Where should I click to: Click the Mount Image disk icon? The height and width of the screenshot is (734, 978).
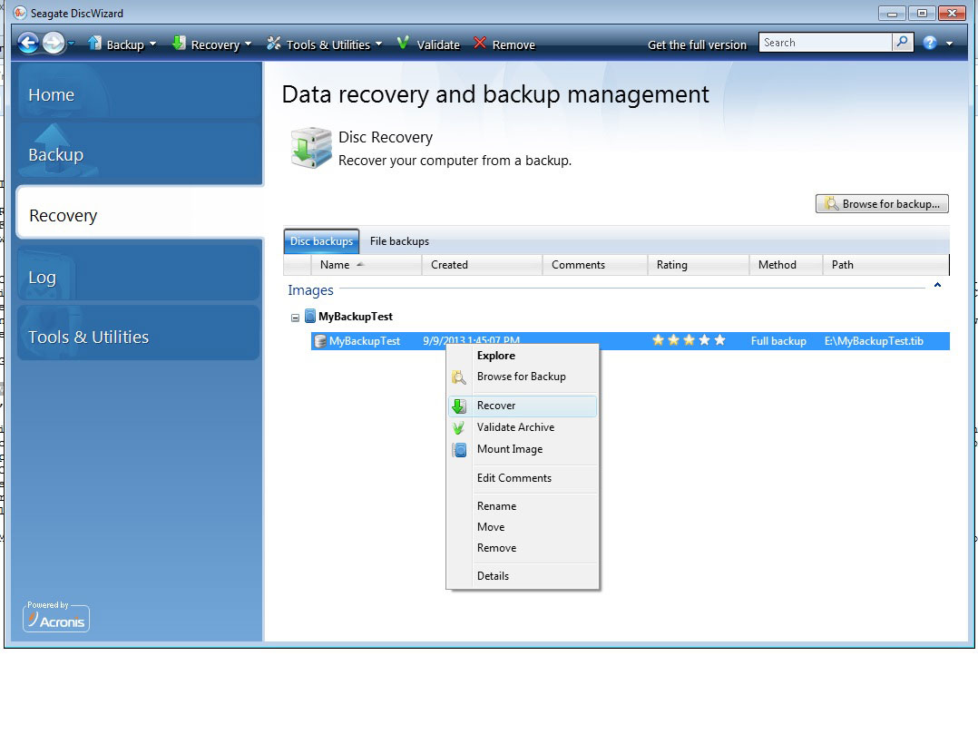pyautogui.click(x=459, y=450)
